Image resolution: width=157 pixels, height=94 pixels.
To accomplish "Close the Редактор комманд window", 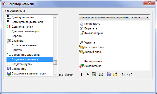I will click(x=149, y=3).
